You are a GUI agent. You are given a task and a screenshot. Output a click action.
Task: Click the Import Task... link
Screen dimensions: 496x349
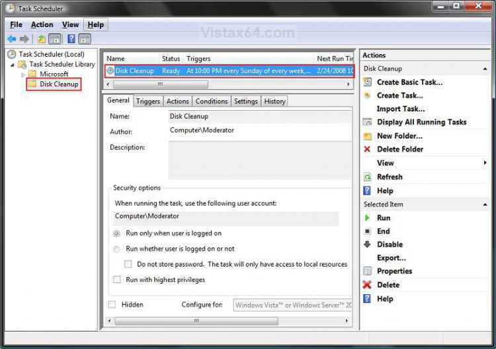[x=401, y=109]
